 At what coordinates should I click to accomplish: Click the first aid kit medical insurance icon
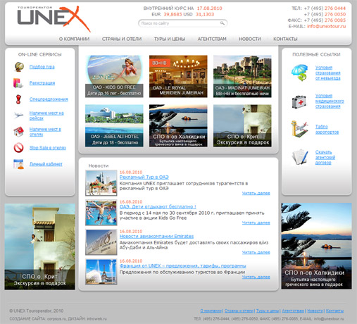pos(299,102)
